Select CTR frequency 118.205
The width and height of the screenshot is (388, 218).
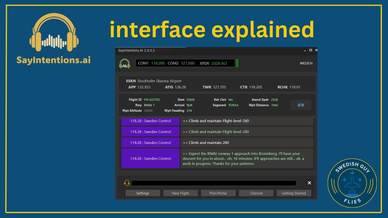click(256, 87)
